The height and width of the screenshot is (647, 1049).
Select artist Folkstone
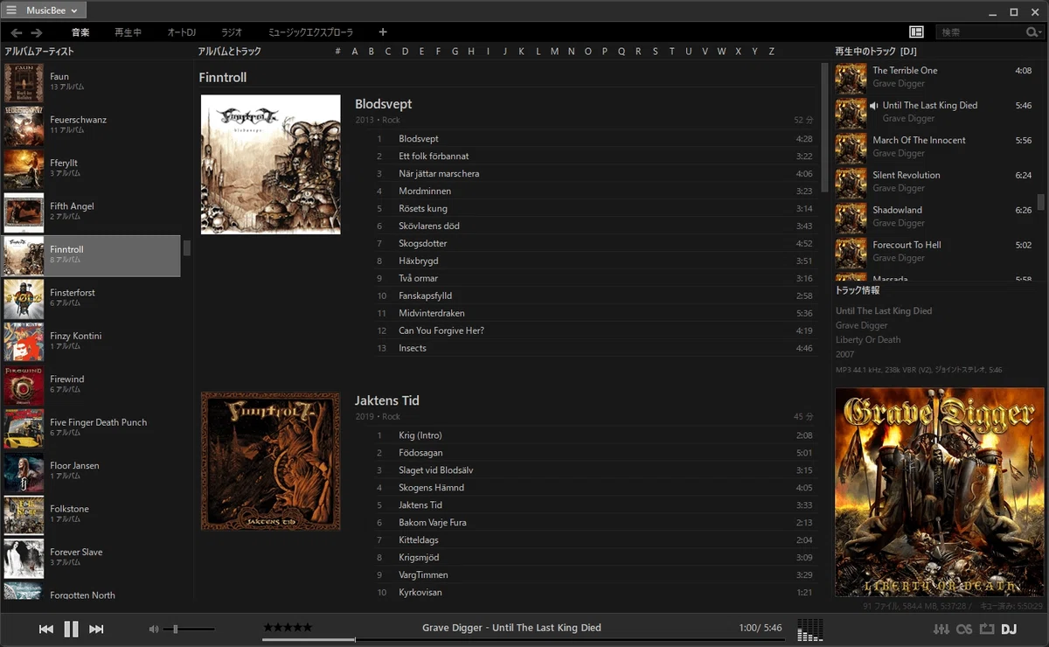coord(91,515)
